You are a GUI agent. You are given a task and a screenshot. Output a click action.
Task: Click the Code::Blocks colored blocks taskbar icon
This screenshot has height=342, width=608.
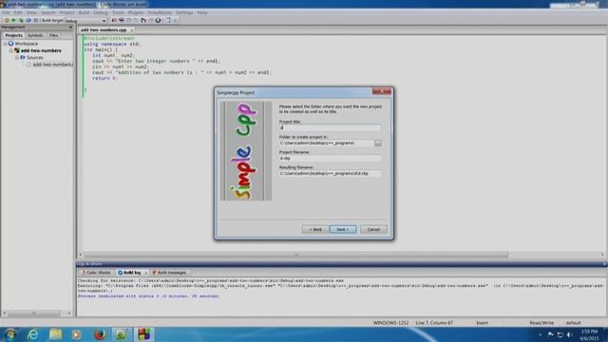[143, 334]
